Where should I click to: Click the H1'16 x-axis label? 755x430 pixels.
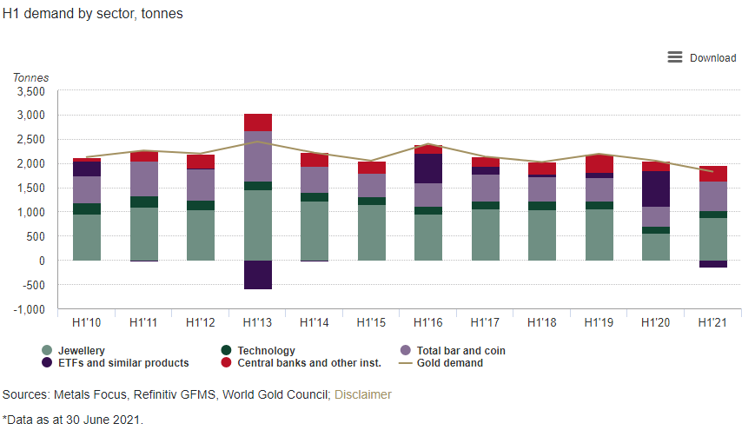tap(428, 322)
